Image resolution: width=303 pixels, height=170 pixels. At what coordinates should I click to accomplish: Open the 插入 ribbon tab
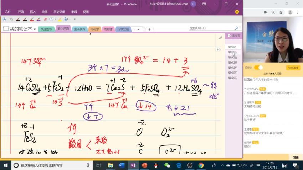pyautogui.click(x=33, y=12)
